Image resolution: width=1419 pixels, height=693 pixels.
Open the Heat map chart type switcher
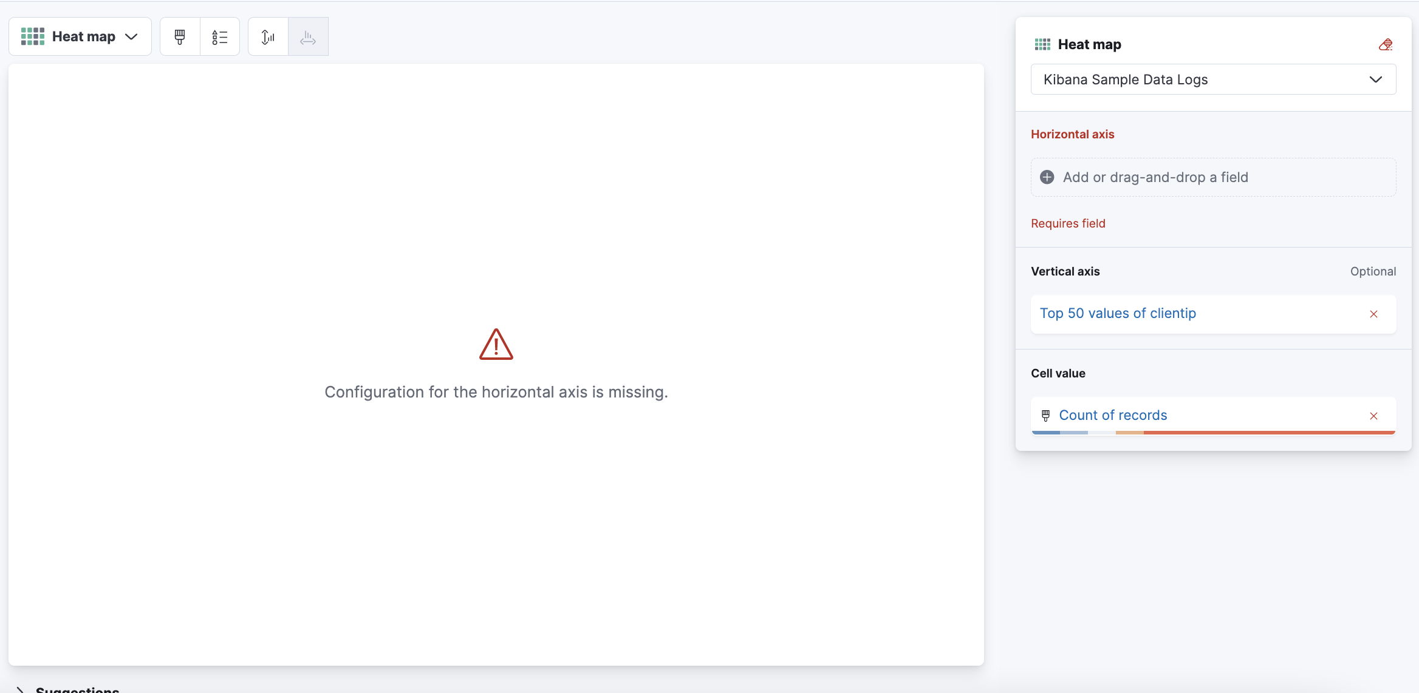(80, 36)
